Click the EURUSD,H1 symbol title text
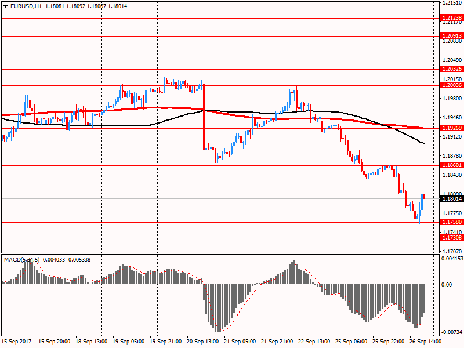The width and height of the screenshot is (464, 348). pos(26,6)
